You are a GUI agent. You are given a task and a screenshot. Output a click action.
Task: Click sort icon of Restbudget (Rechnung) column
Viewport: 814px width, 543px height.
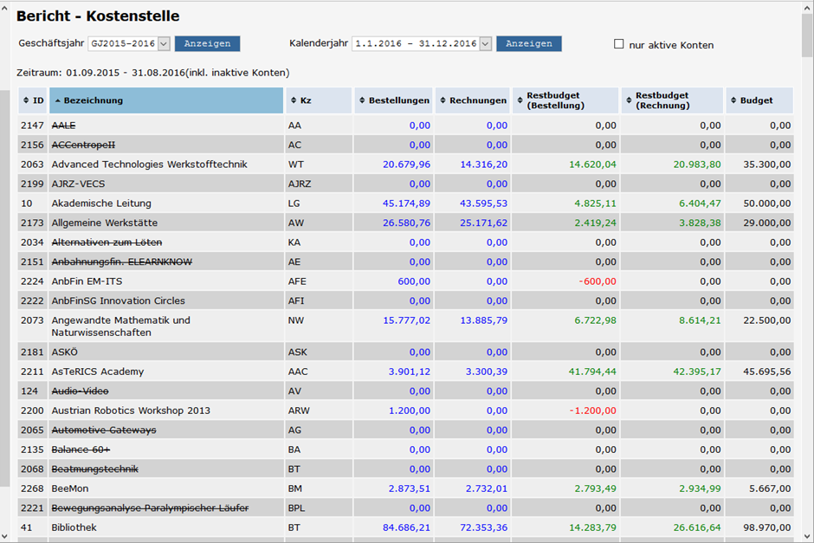[629, 100]
